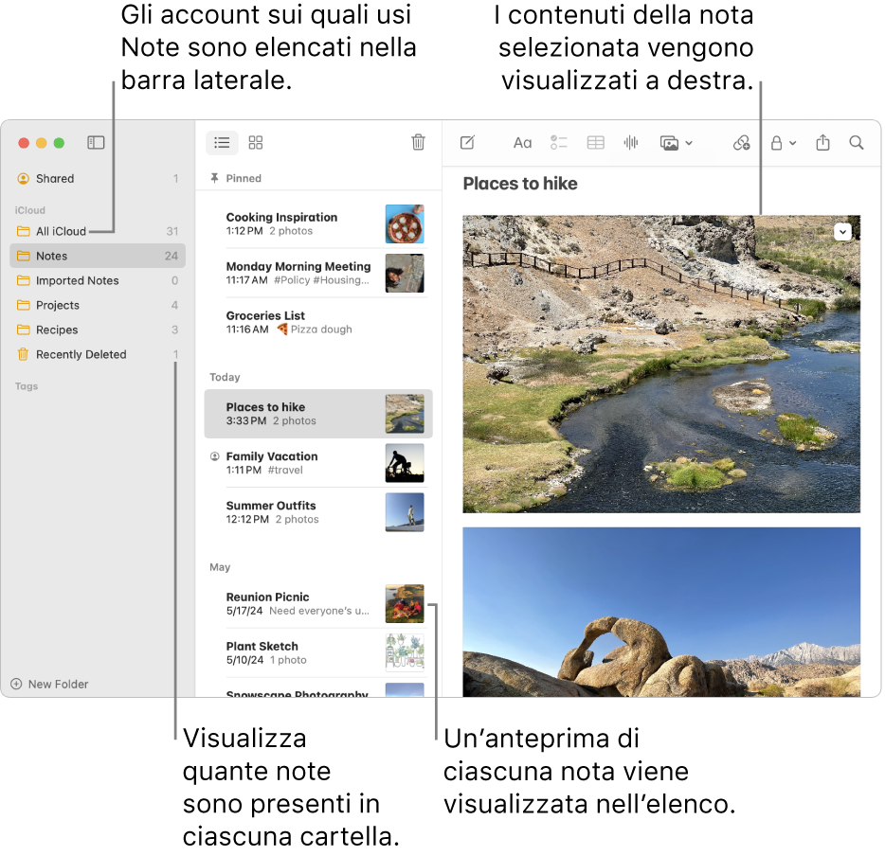
Task: Open the Monday Morning Meeting note
Action: (318, 273)
